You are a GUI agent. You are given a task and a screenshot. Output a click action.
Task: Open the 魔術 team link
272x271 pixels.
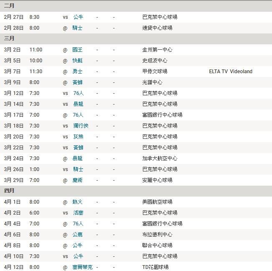[x=78, y=180]
